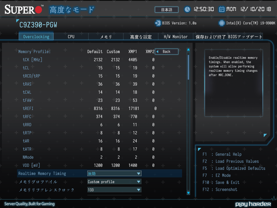Click the tREFI row label
277x208 pixels.
pos(28,109)
